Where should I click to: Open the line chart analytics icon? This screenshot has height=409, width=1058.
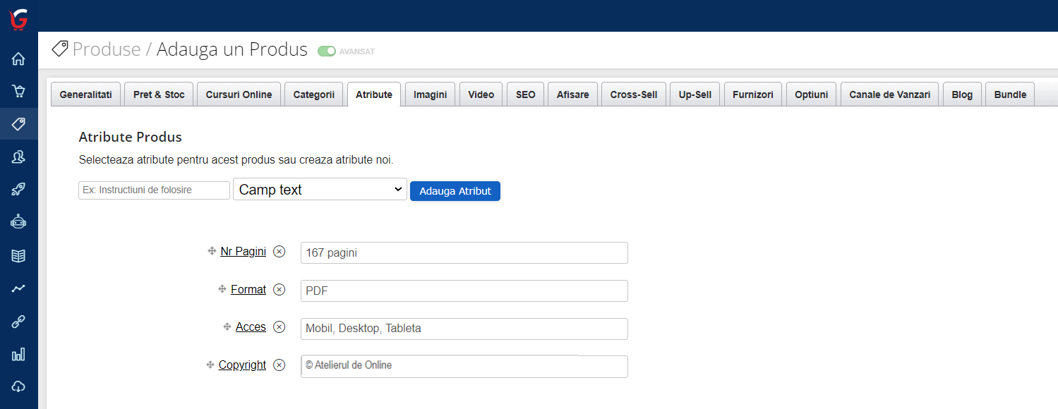tap(18, 288)
